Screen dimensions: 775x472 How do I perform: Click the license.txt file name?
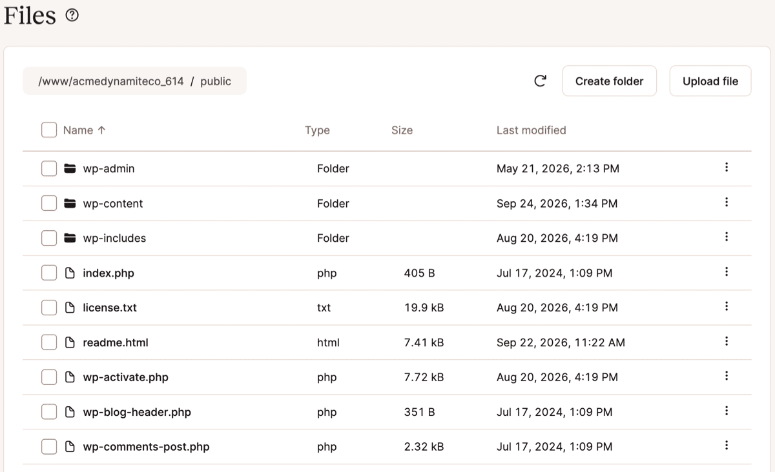click(110, 308)
